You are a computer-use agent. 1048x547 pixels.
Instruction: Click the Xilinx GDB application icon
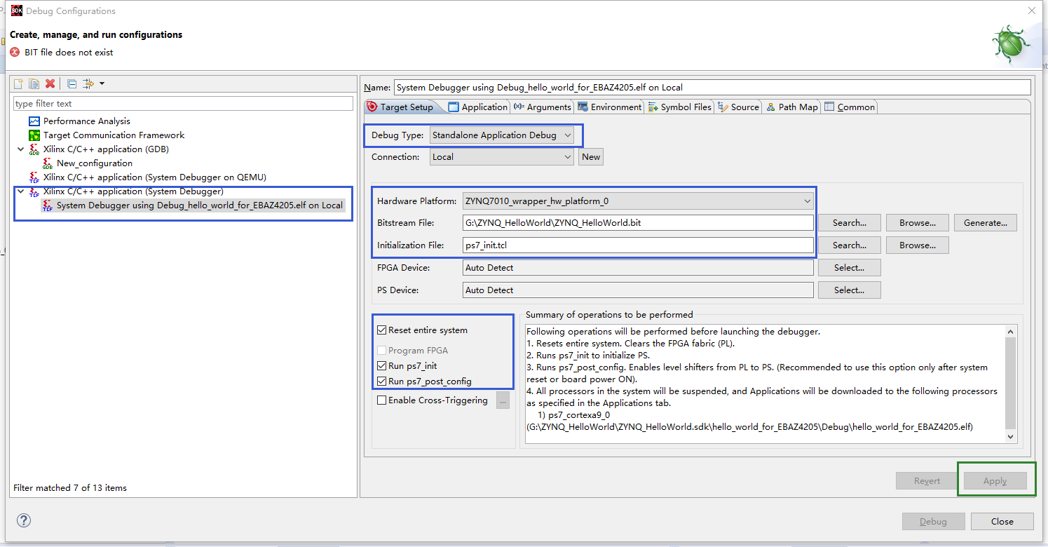tap(34, 149)
